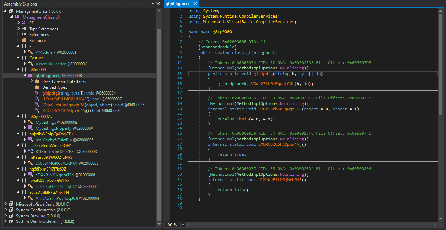Follow the ChRiS method reference in code
Image resolution: width=446 pixels, height=230 pixels.
243,119
